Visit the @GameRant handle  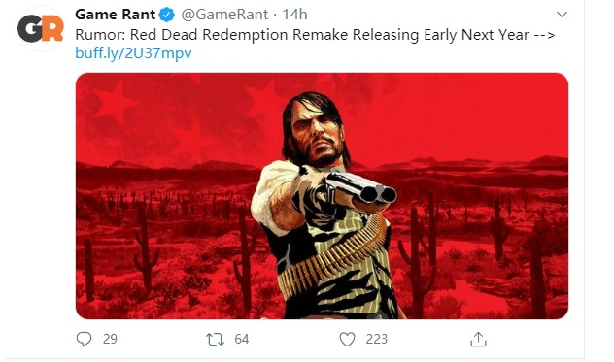coord(224,15)
